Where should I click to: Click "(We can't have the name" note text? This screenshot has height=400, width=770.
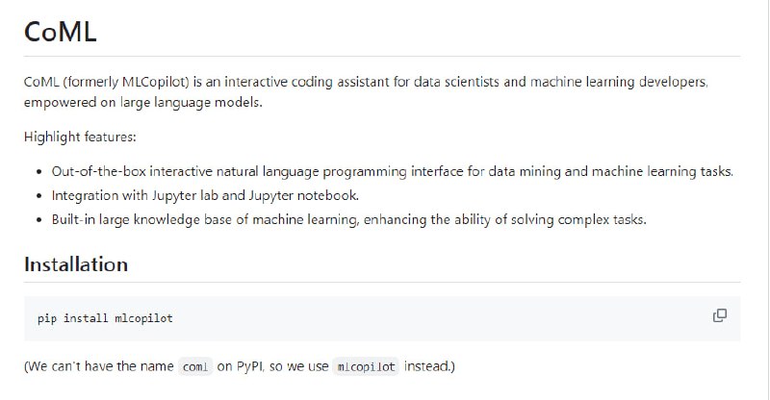[98, 366]
